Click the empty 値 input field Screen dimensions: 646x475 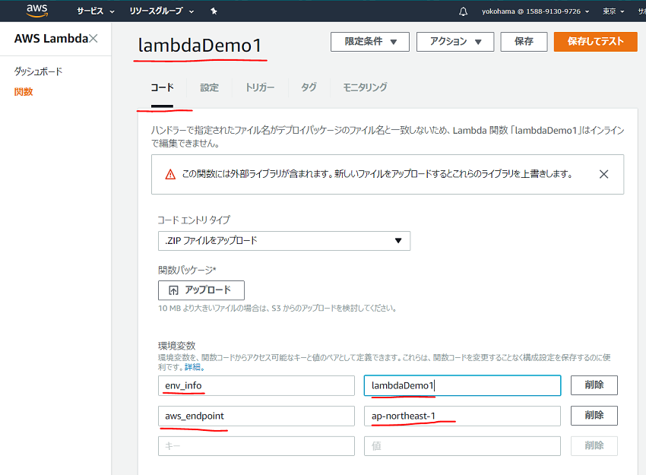point(462,446)
